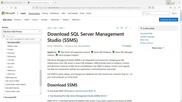The width and height of the screenshot is (182, 102).
Task: Open the Download SSMS 19 link
Action: coord(87,91)
